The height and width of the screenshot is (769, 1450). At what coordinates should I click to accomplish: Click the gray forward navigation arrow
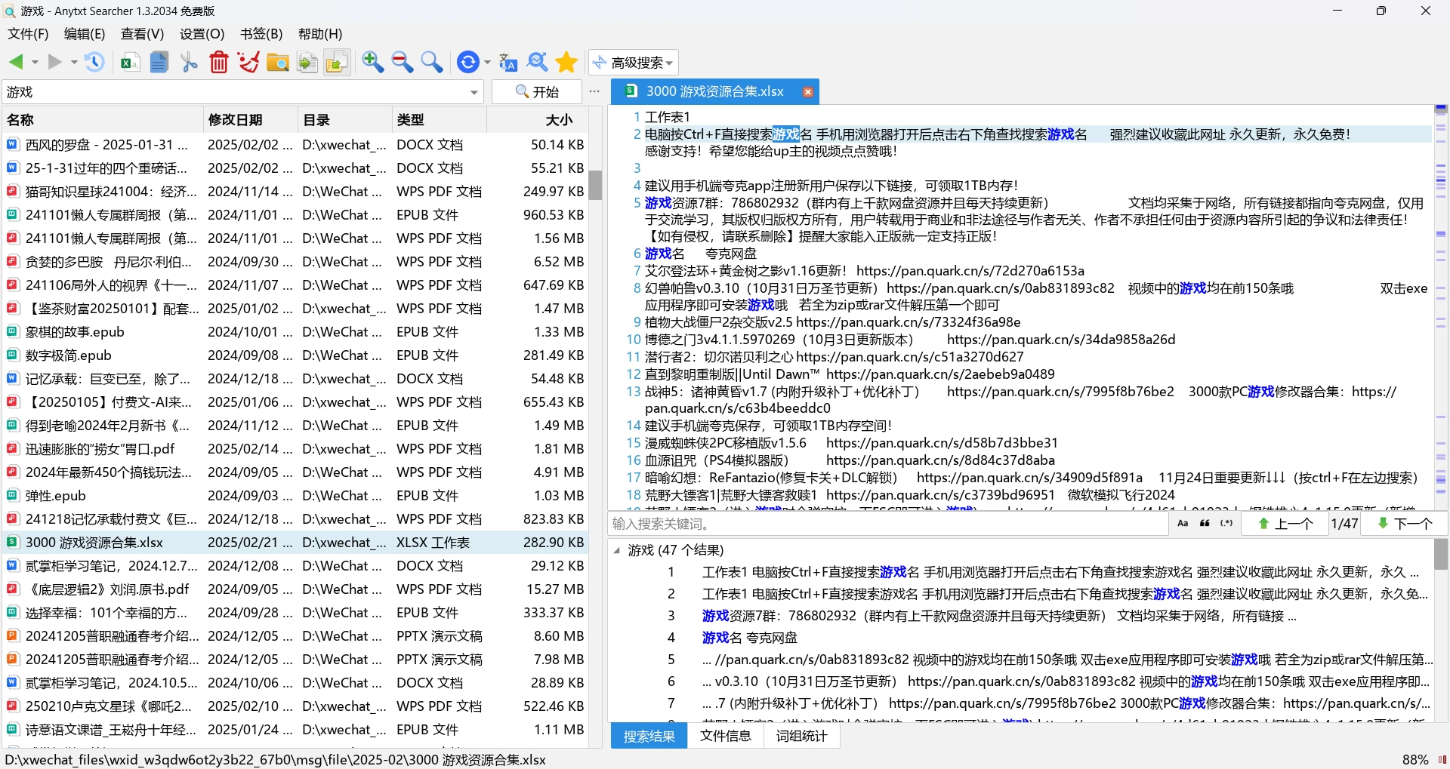click(55, 63)
